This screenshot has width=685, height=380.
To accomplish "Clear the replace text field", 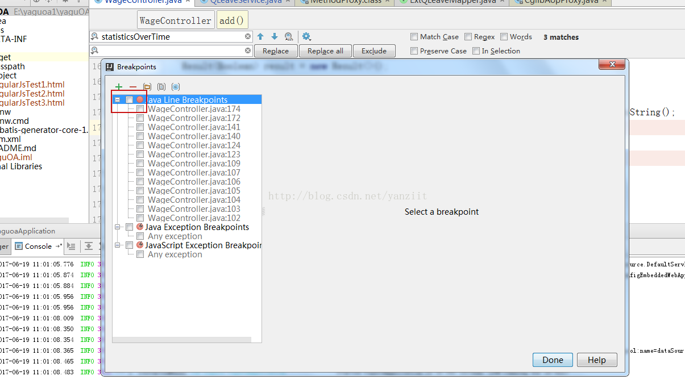I will click(248, 51).
